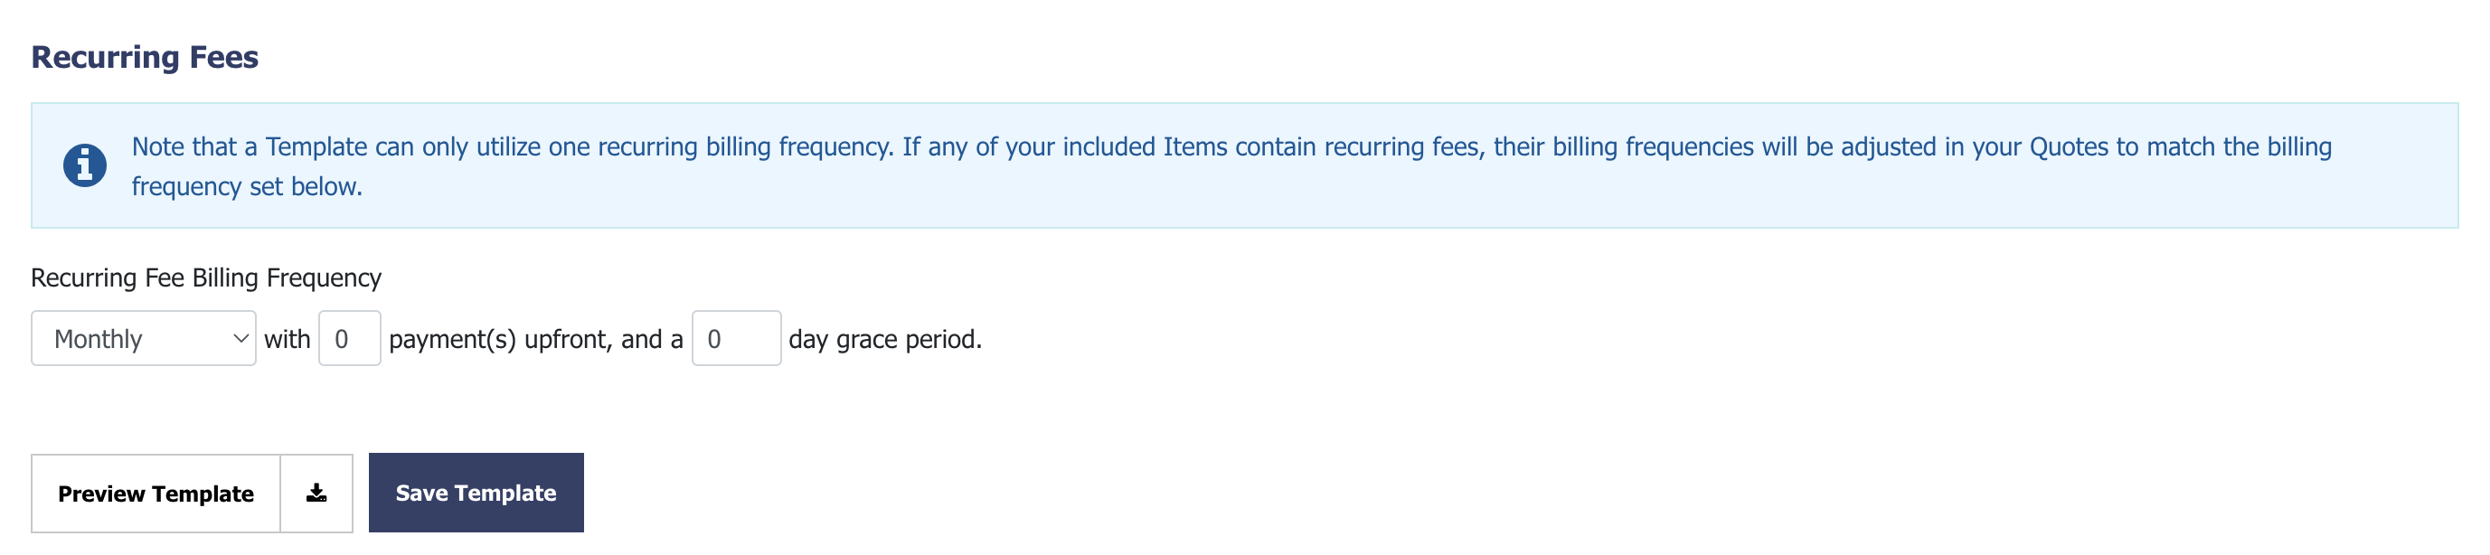Preview Template button click
This screenshot has height=555, width=2490.
point(156,494)
